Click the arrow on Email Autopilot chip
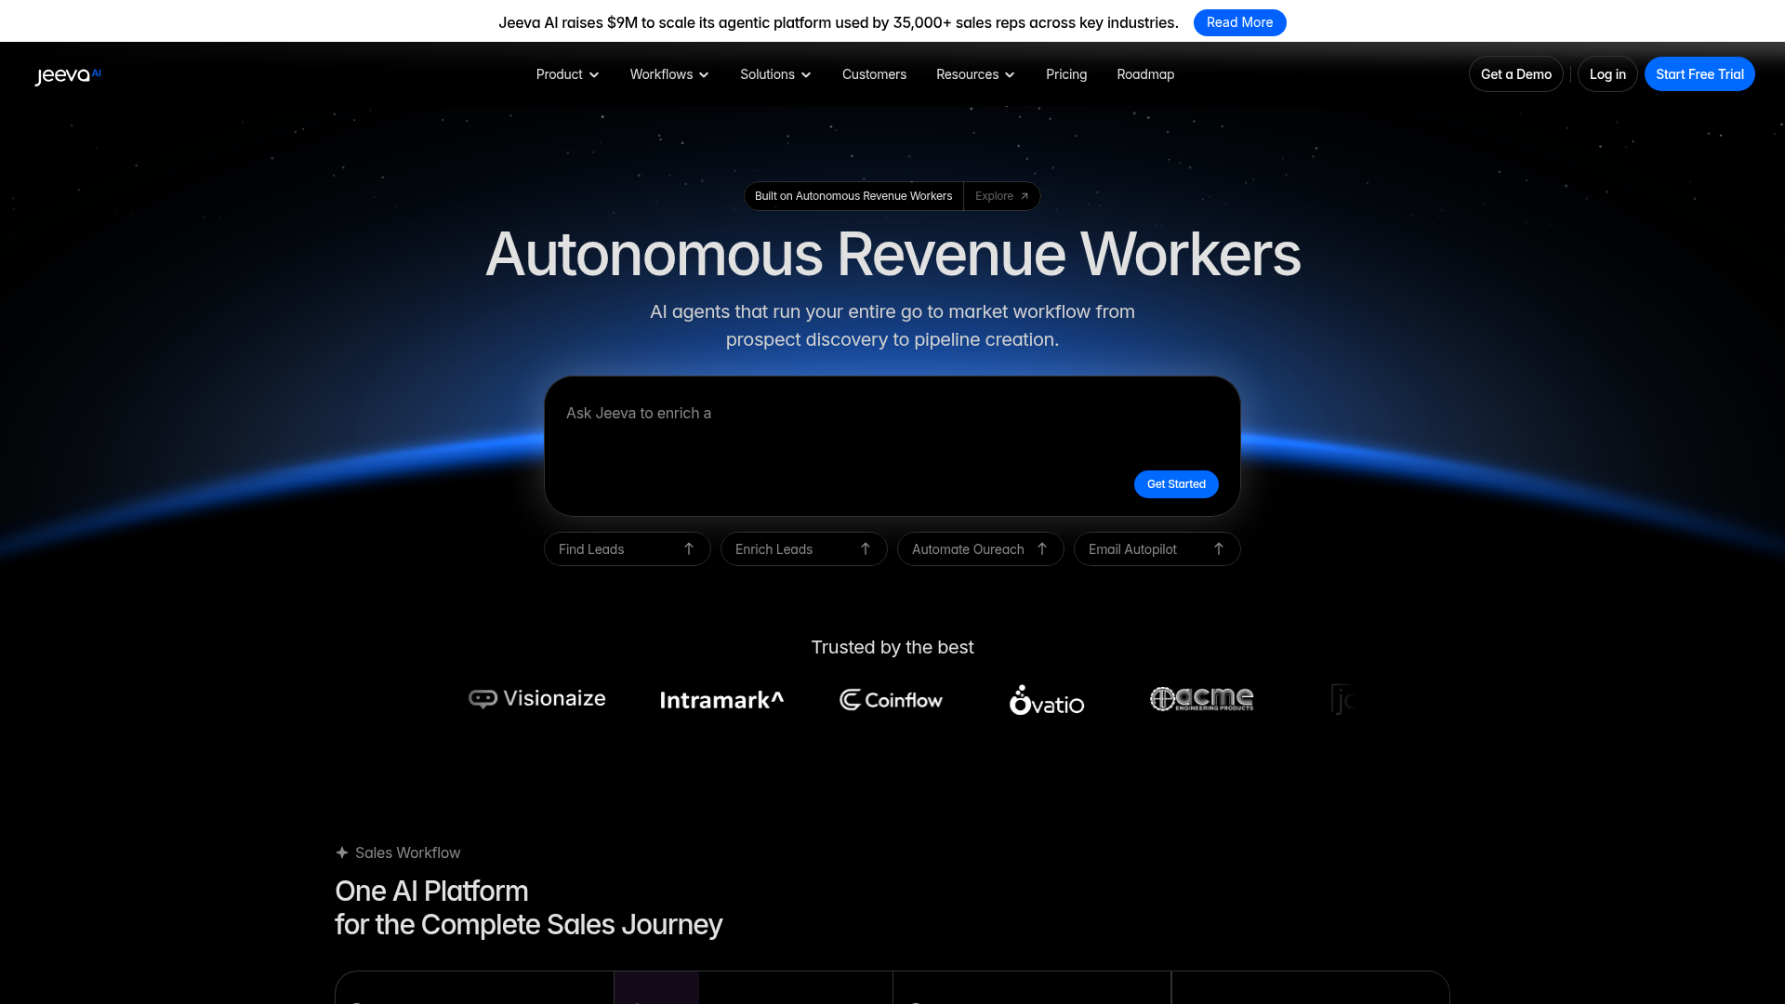 [1219, 549]
